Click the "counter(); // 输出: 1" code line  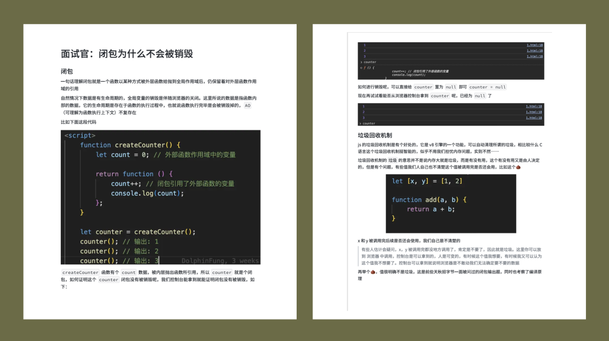click(x=119, y=242)
